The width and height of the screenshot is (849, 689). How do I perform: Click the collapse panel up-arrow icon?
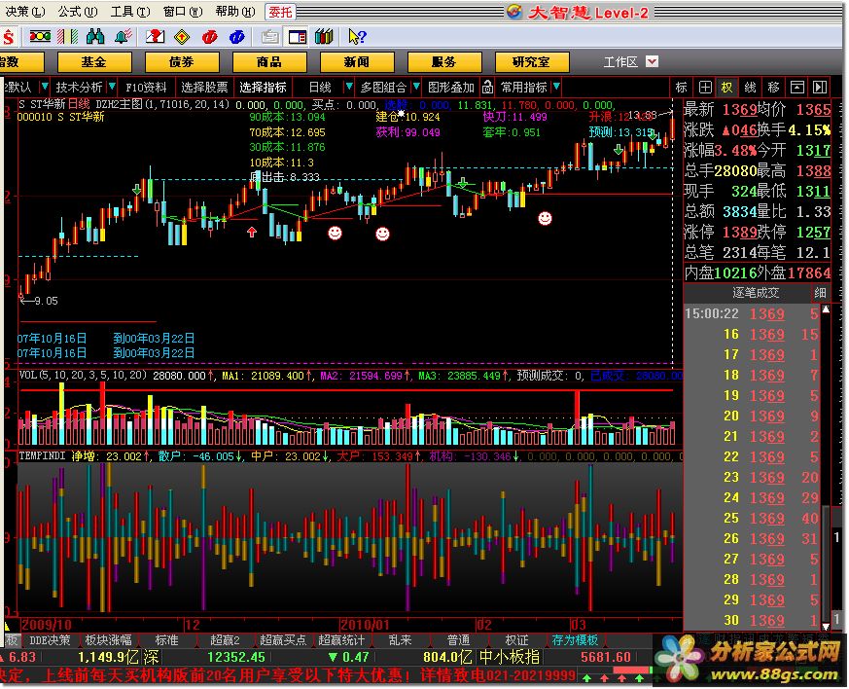coord(797,88)
